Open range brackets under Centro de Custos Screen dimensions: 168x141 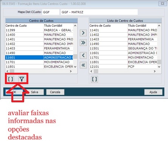coord(10,79)
